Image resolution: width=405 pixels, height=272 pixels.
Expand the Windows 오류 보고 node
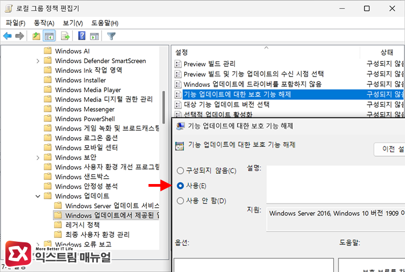[x=38, y=244]
